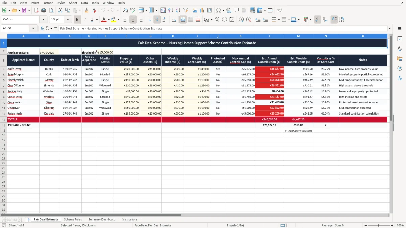Click the Clone Formatting paintbrush
Viewport: 406px width, 228px height.
(87, 10)
